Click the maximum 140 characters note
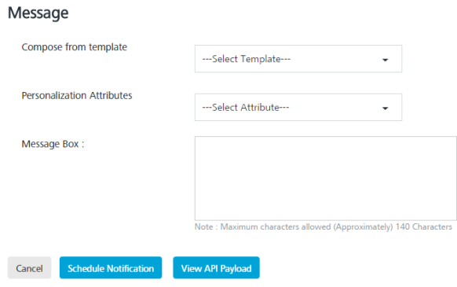Viewport: 457px width, 287px height. click(x=324, y=227)
